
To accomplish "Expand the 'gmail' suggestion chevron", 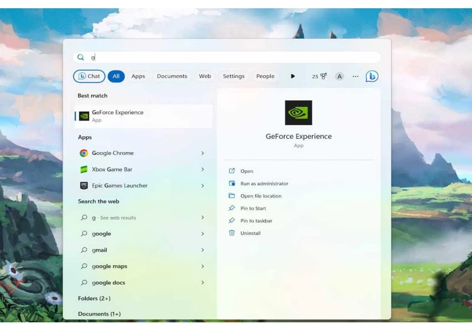I will point(202,250).
